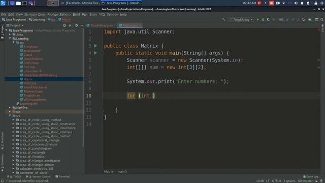Open the File menu
The image size is (325, 183).
[x=4, y=14]
